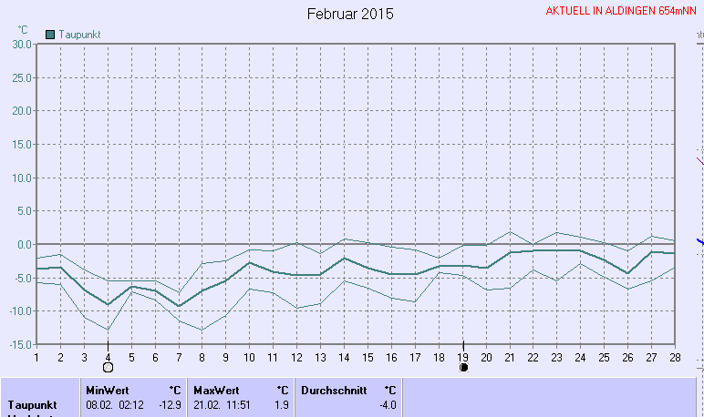Select the MinWert header cell
The height and width of the screenshot is (417, 704).
(x=106, y=390)
